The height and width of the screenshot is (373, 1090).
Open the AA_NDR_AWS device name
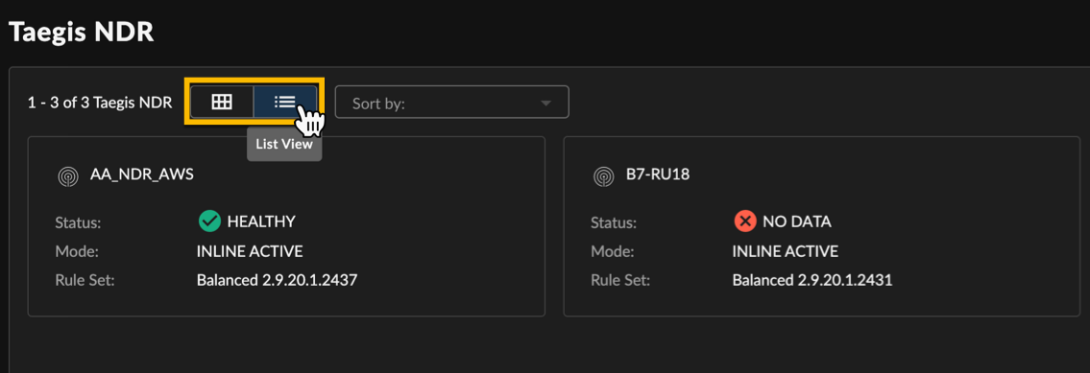click(x=142, y=175)
